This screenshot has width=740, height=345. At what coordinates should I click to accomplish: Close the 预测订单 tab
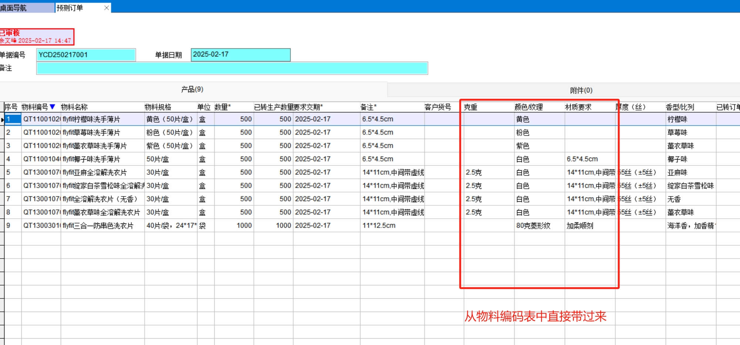(x=106, y=8)
